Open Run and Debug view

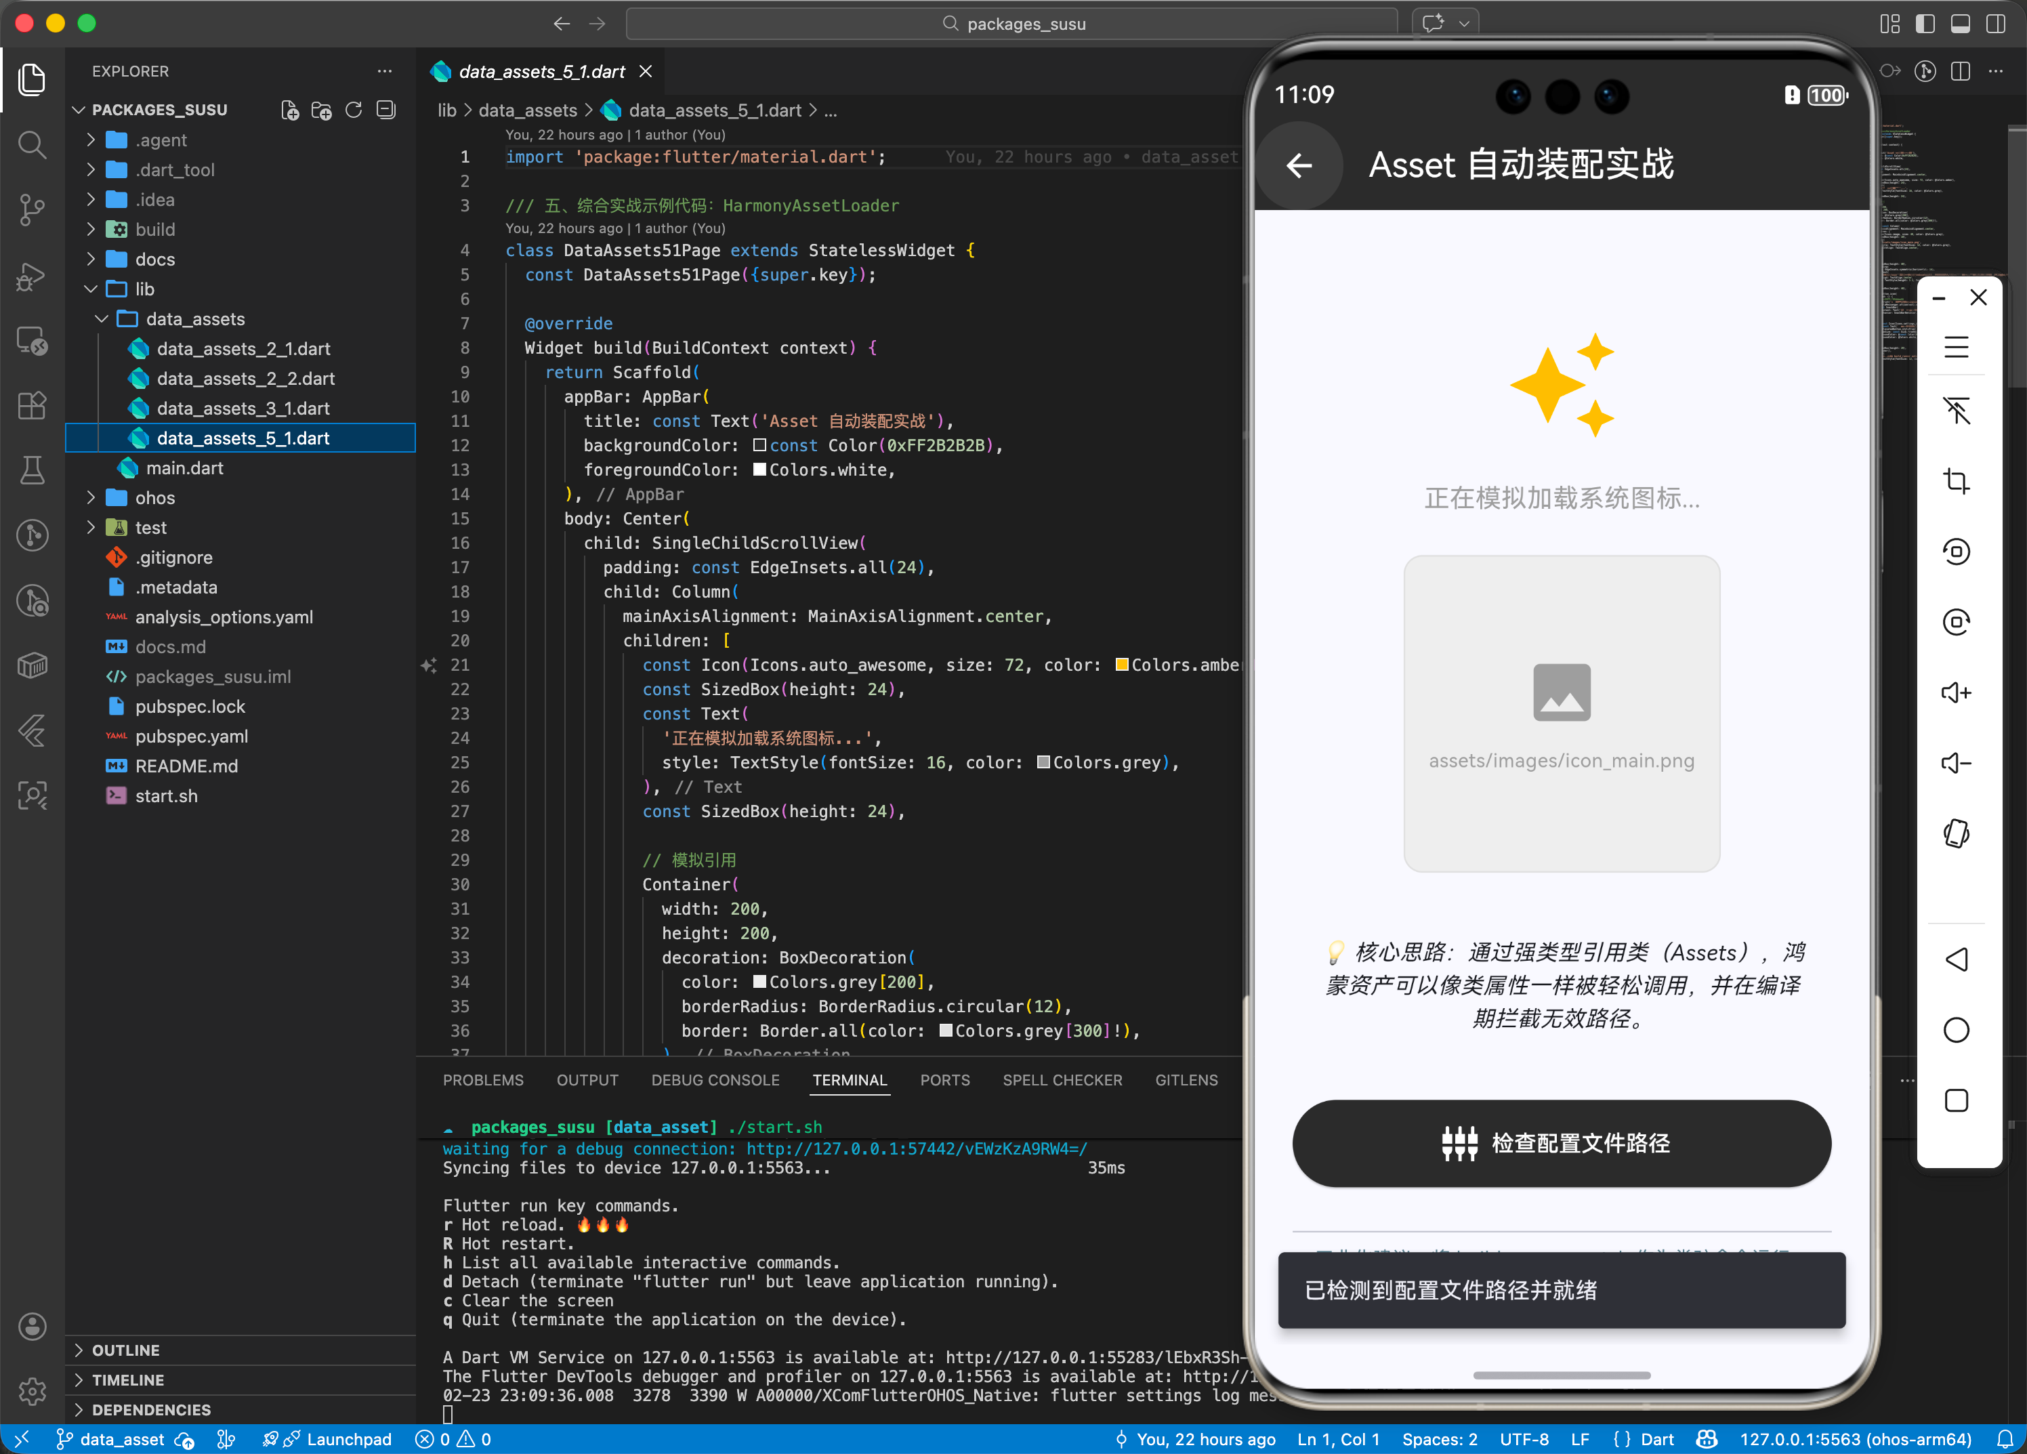click(x=32, y=276)
